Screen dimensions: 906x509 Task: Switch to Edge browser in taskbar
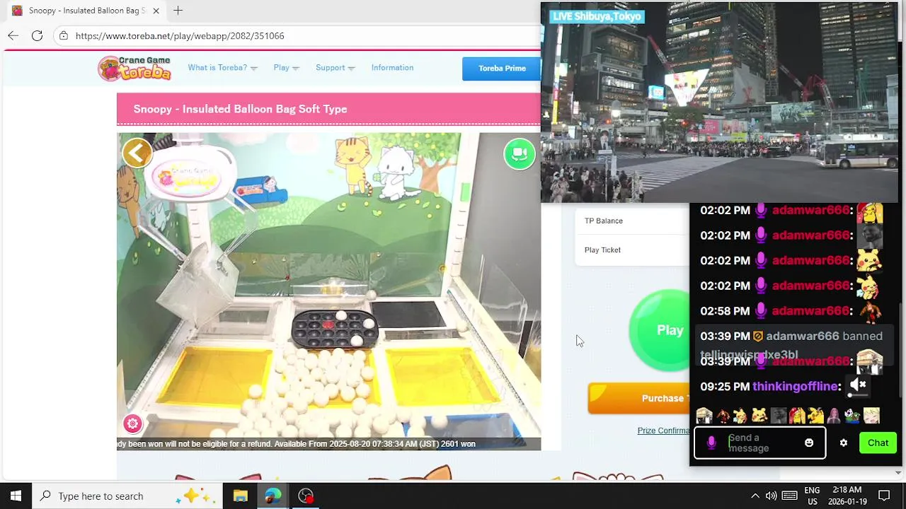[273, 496]
